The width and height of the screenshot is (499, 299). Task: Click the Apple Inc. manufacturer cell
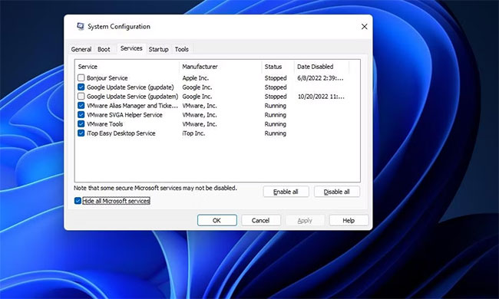196,78
